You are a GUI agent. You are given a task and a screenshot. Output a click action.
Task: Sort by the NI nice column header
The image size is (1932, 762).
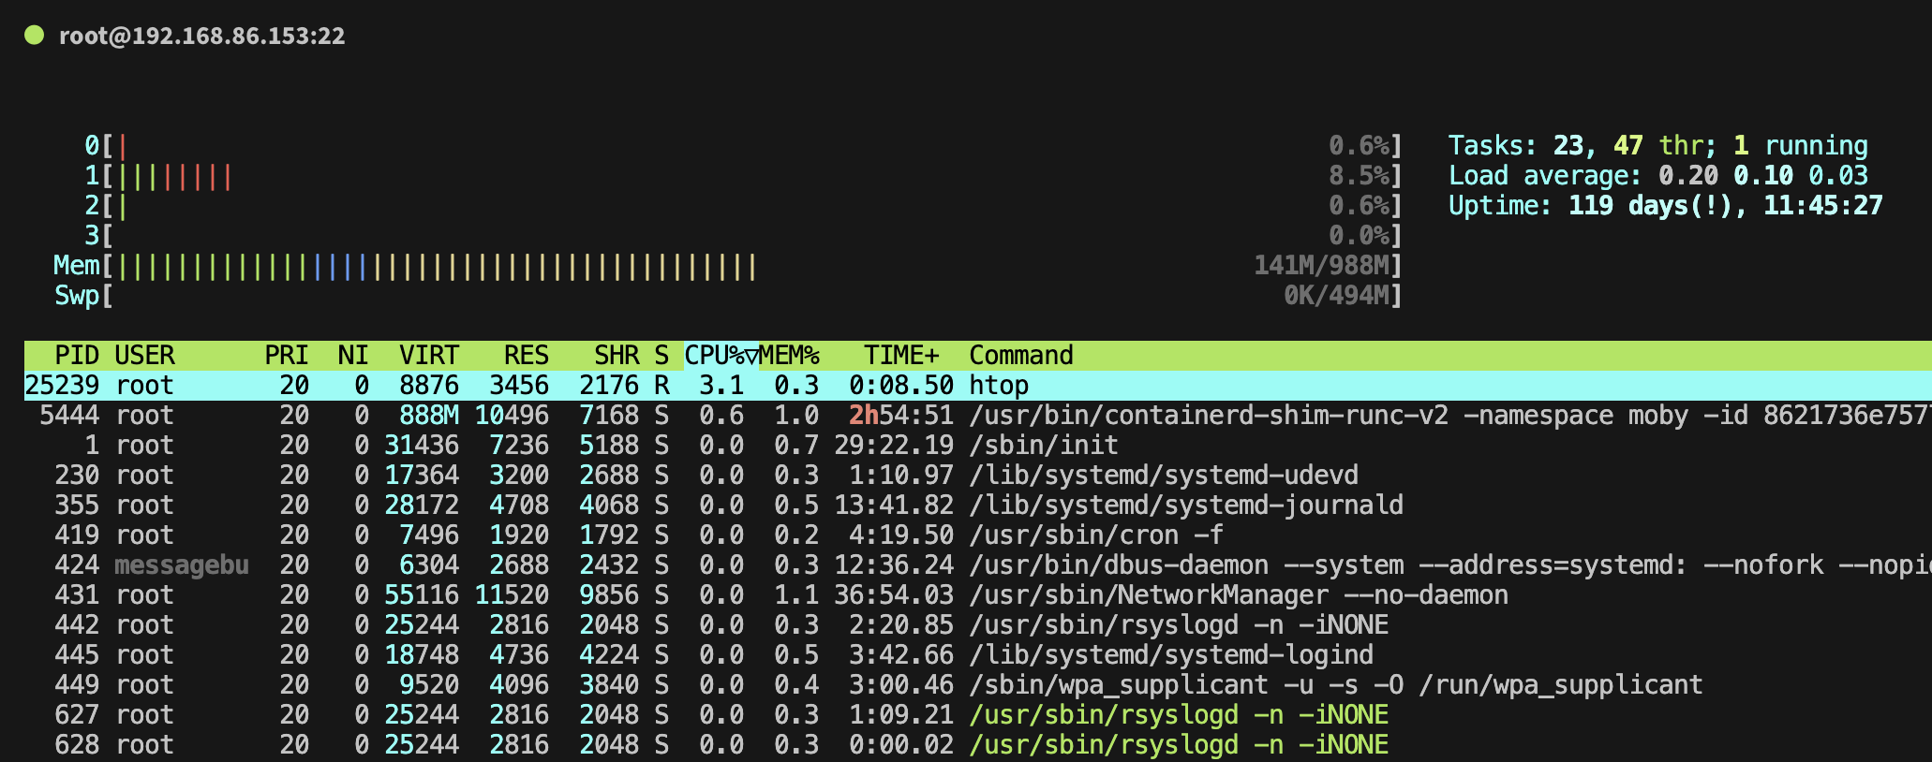point(353,355)
